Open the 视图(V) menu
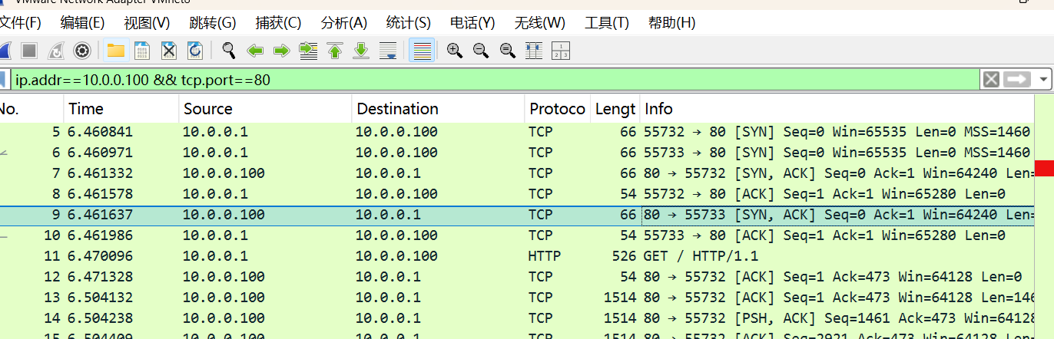Screen dimensions: 1054x339 click(147, 22)
